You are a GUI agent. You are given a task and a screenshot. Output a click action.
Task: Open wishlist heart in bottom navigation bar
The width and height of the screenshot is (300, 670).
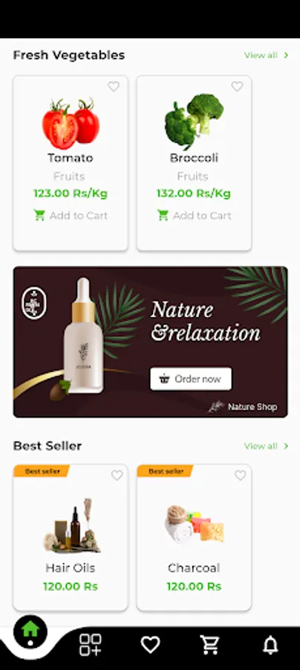pos(151,645)
